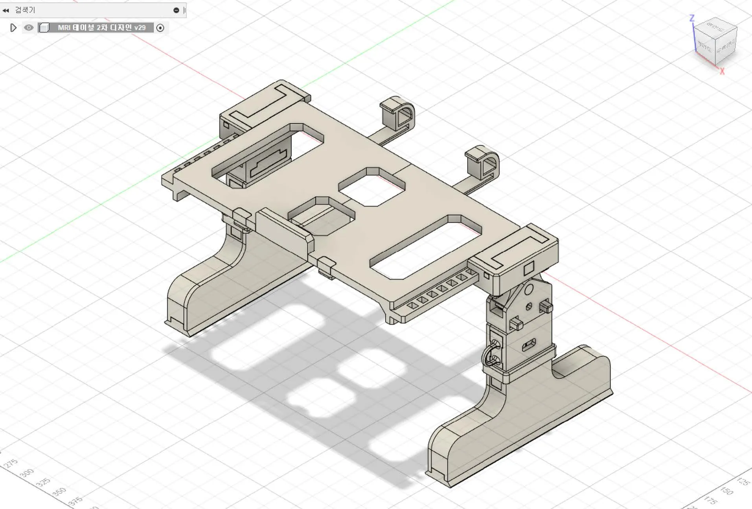This screenshot has height=509, width=752.
Task: Select the MRI 테이블 2차 디자인 v29 item
Action: (x=101, y=28)
